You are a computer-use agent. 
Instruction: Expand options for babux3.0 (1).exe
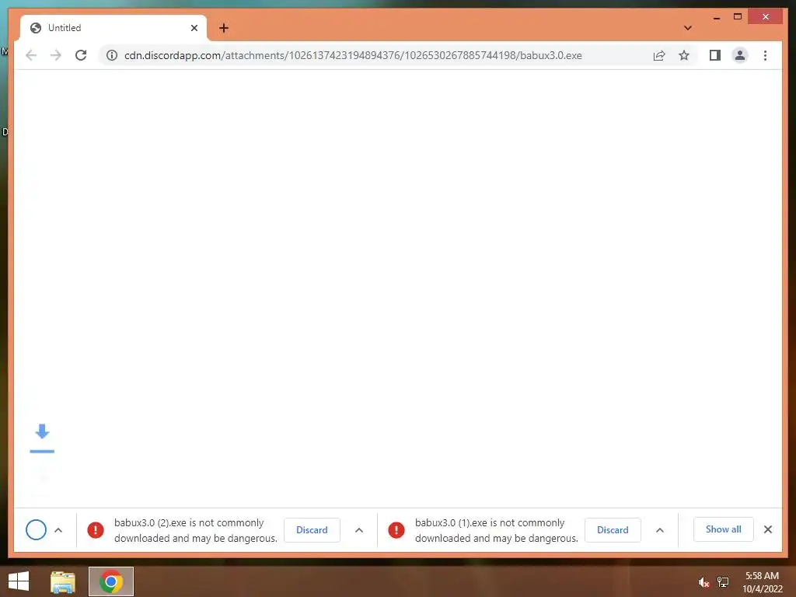[x=660, y=530]
